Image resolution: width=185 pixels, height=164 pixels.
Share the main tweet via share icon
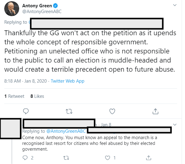tap(155, 111)
